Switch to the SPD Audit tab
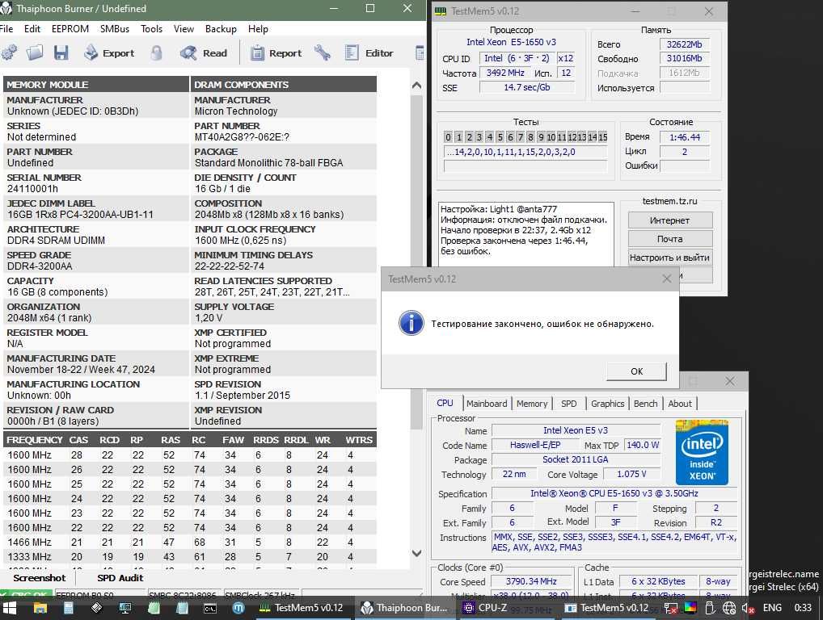Image resolution: width=823 pixels, height=620 pixels. click(x=120, y=578)
